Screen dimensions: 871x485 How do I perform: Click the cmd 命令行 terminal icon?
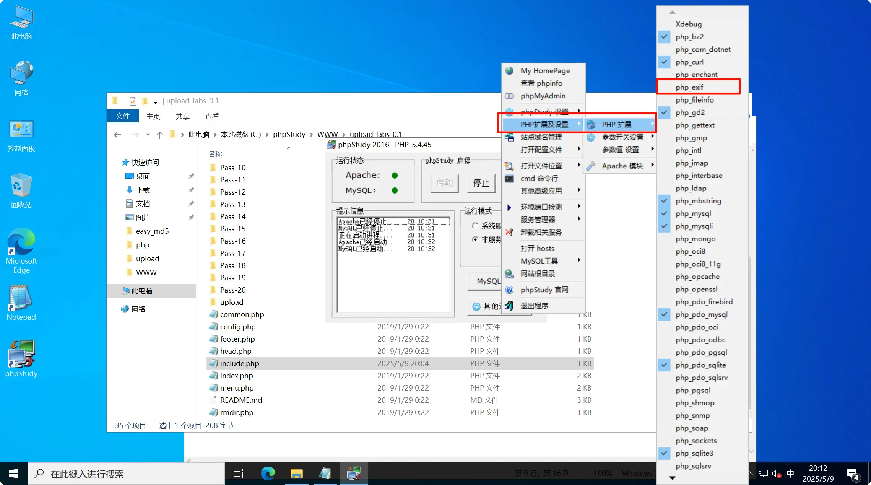pyautogui.click(x=509, y=179)
